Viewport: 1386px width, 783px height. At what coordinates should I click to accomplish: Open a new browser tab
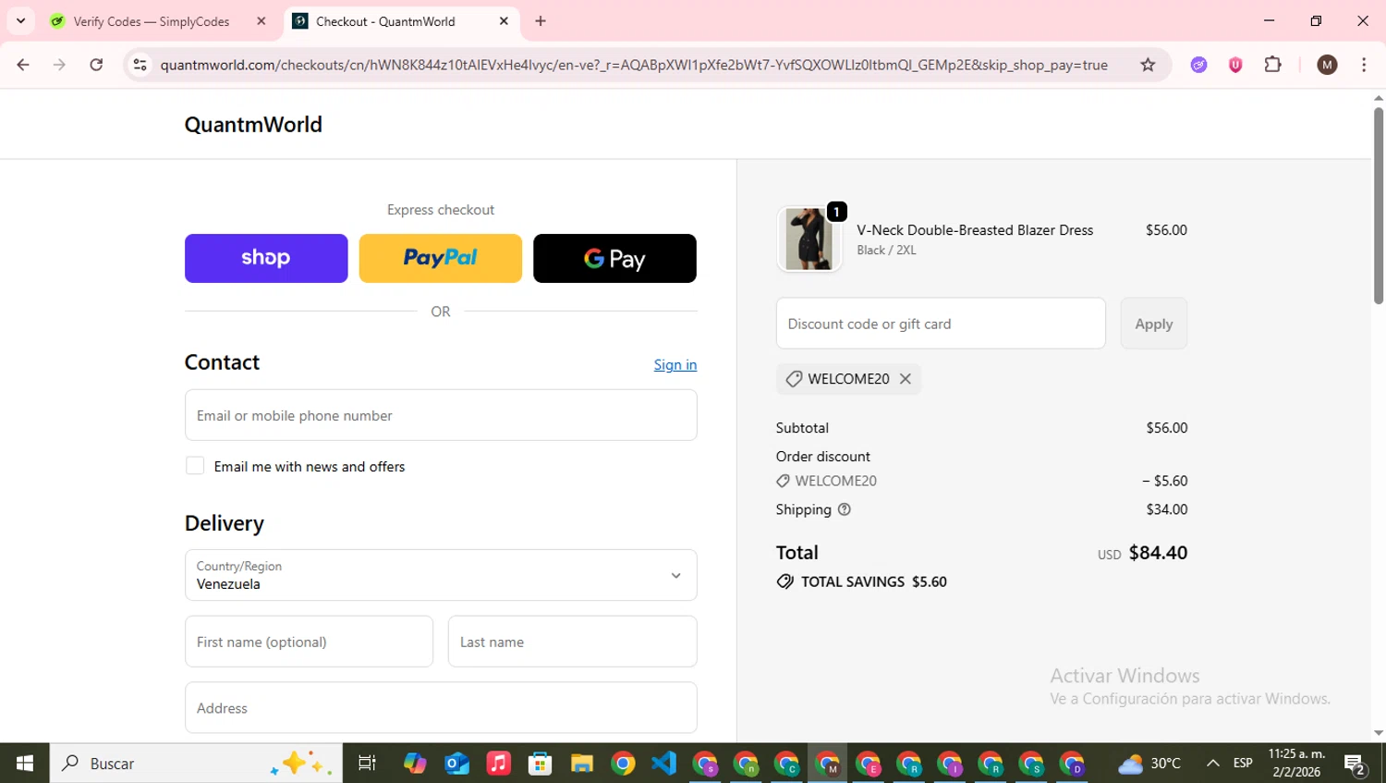coord(541,21)
